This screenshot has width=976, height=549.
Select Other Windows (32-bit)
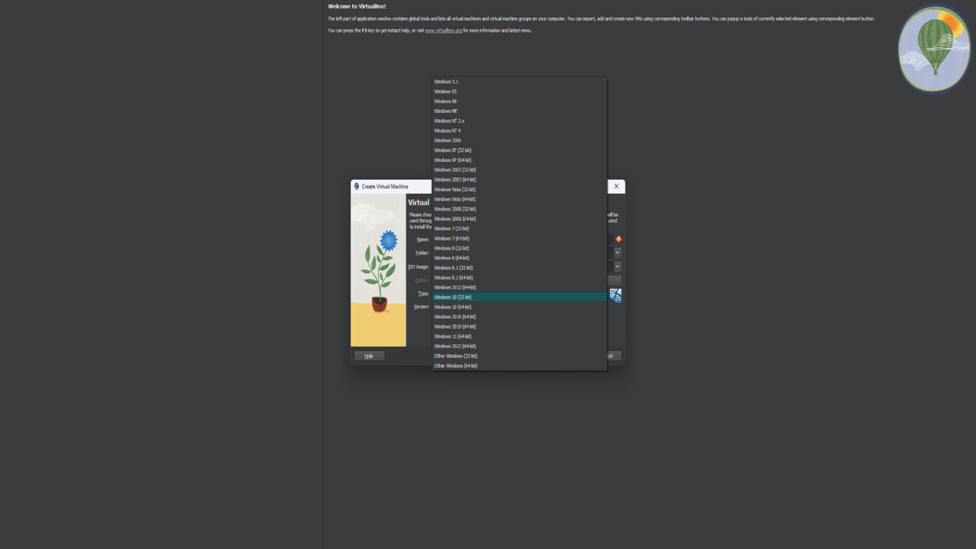(520, 355)
